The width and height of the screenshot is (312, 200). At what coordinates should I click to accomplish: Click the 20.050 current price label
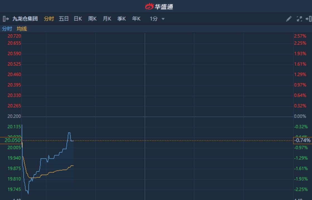click(11, 140)
